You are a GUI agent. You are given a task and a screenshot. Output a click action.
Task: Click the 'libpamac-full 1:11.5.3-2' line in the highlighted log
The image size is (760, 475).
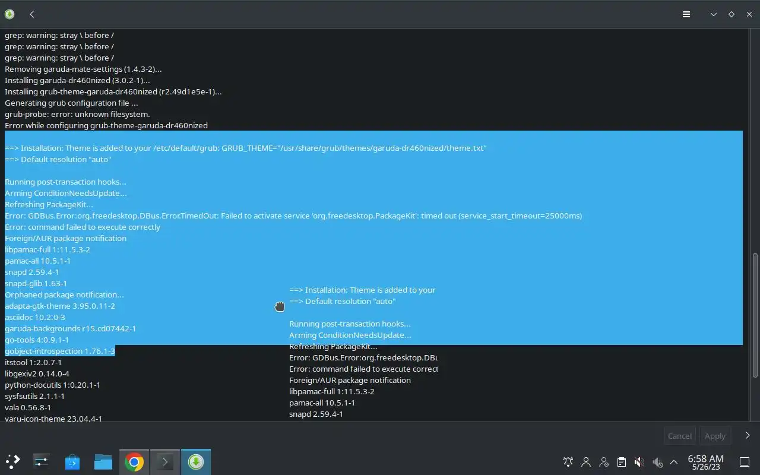47,249
